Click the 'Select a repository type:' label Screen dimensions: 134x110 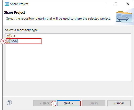click(22, 30)
